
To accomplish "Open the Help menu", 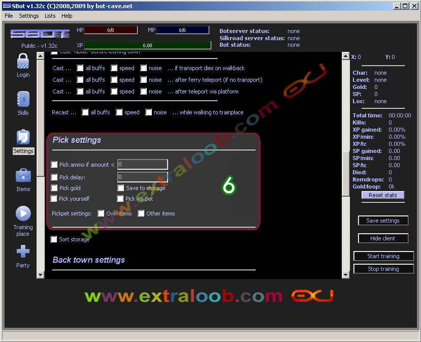I will click(67, 16).
